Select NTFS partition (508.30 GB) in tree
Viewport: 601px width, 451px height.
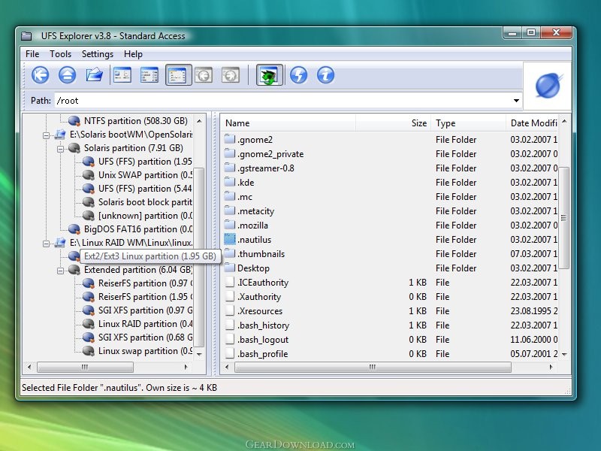coord(136,121)
